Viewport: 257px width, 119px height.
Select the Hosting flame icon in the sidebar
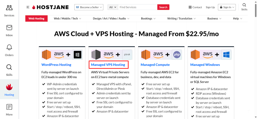9,87
